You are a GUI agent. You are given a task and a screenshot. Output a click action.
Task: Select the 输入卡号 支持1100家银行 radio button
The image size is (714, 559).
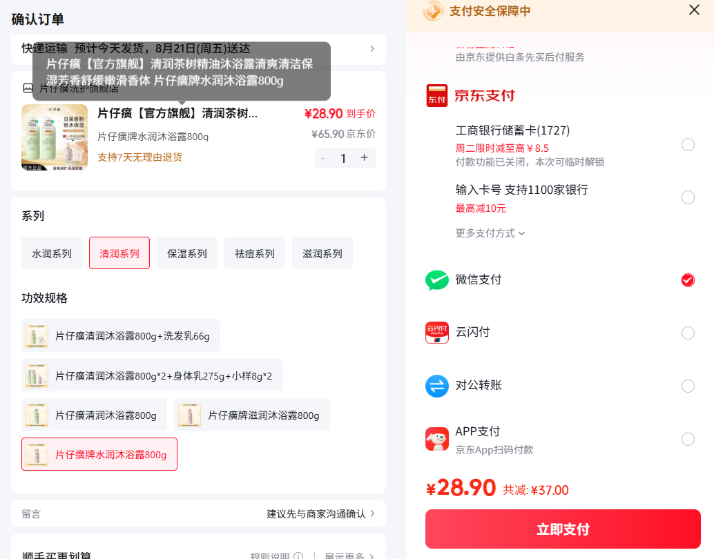point(688,197)
